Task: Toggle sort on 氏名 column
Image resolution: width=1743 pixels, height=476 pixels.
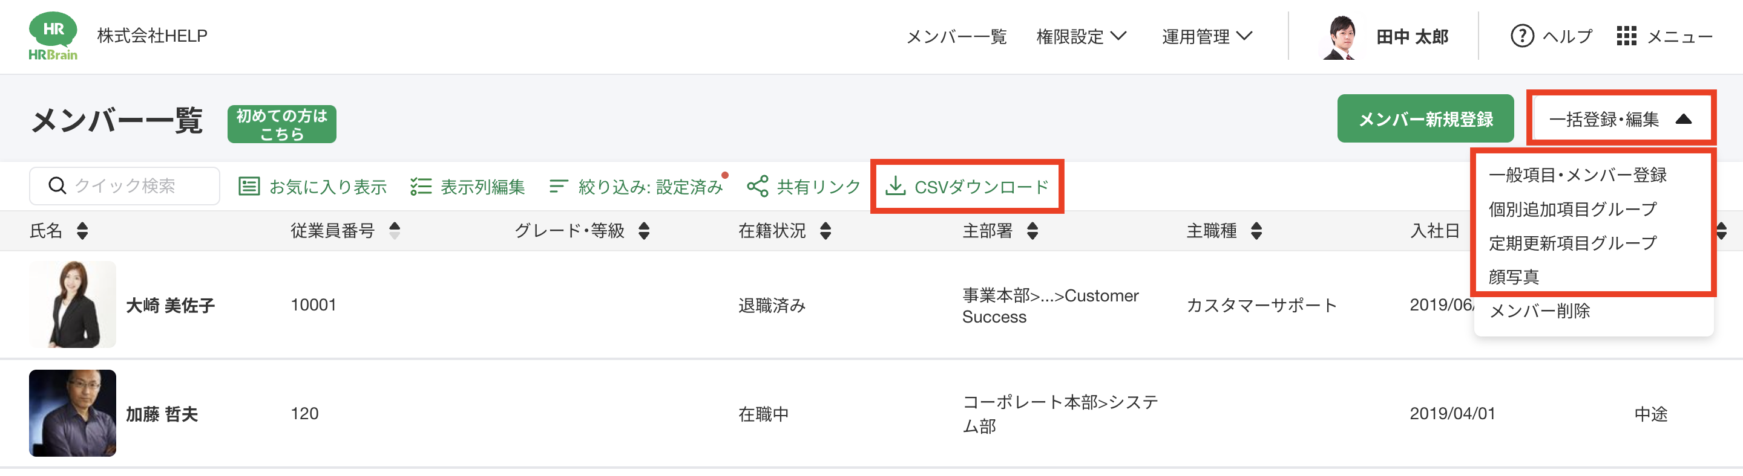Action: pyautogui.click(x=82, y=231)
